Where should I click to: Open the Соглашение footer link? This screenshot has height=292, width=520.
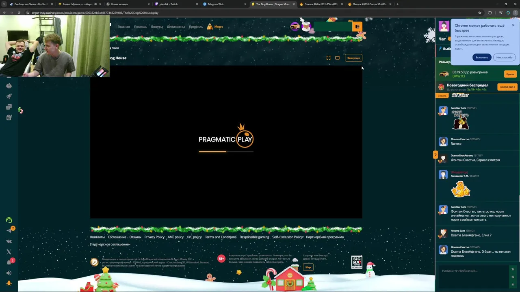(x=117, y=237)
